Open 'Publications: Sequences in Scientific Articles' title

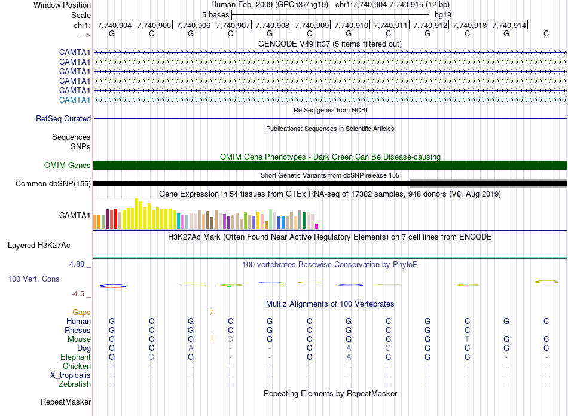point(330,129)
